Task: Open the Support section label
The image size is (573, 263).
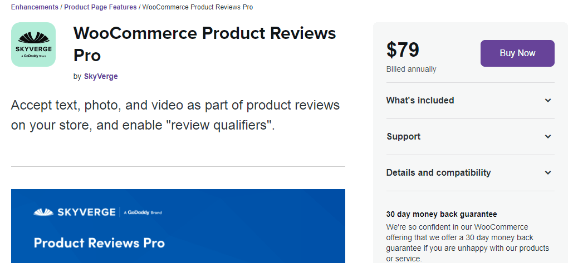Action: [403, 137]
